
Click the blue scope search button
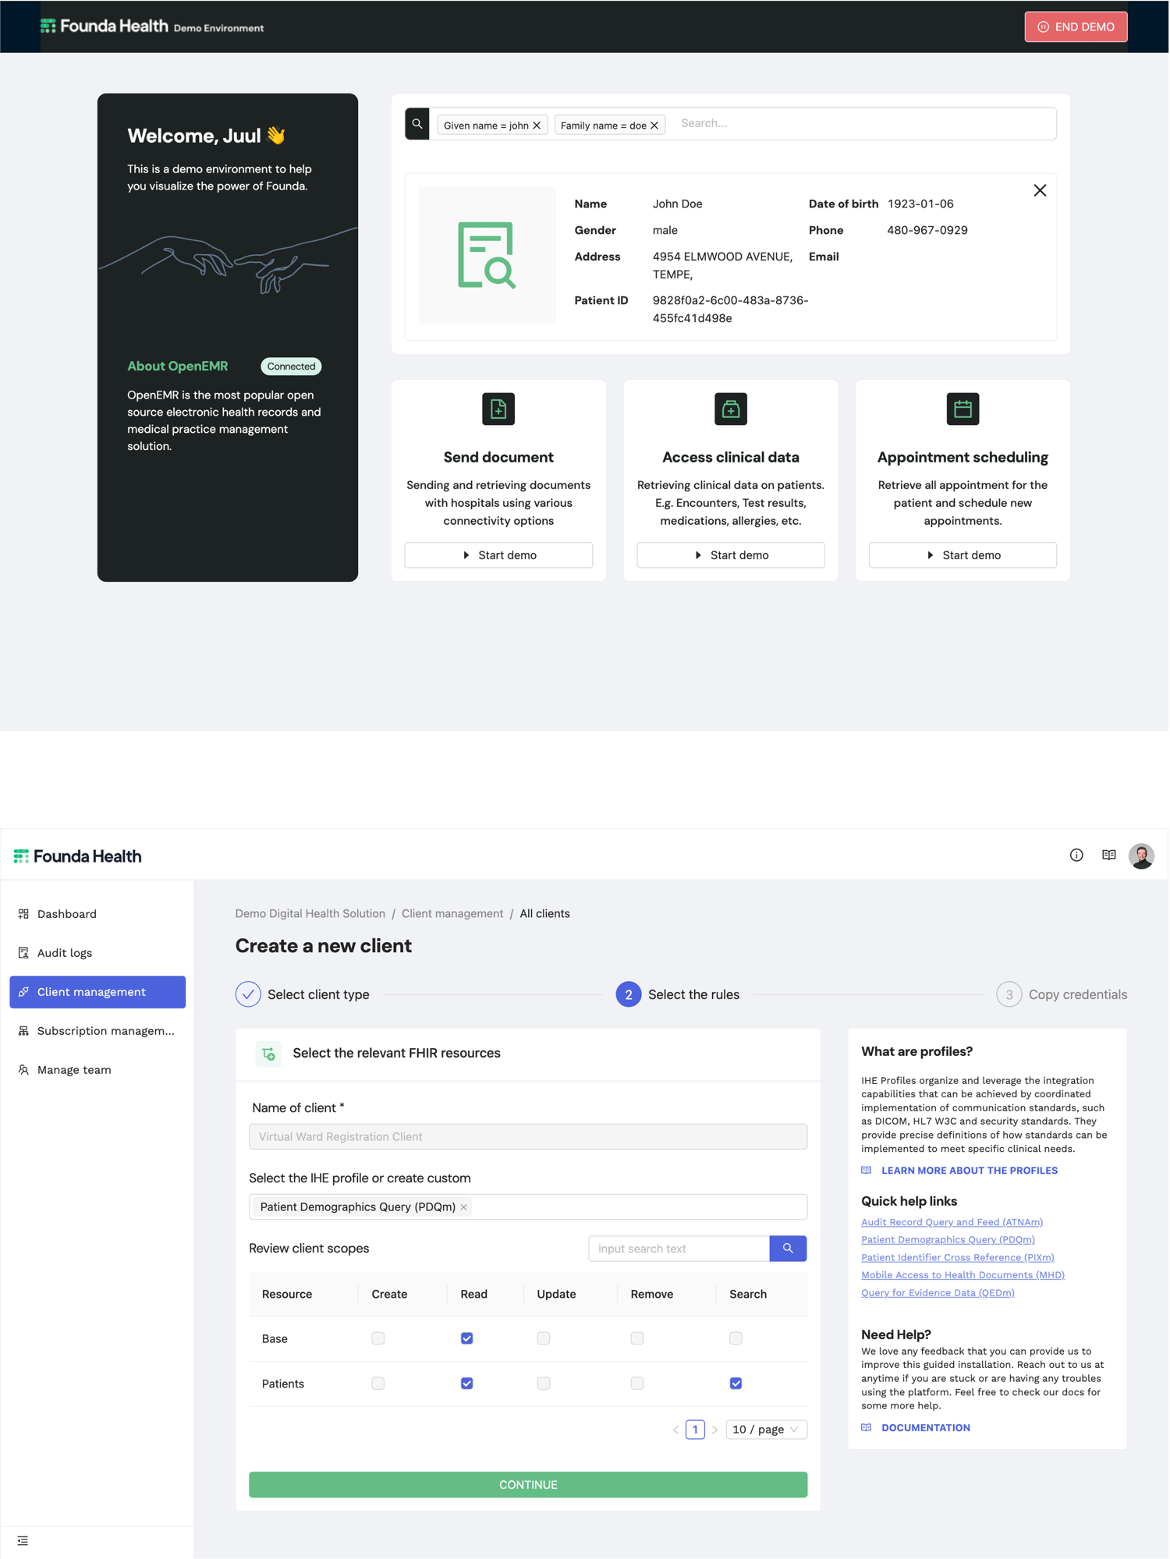coord(788,1249)
